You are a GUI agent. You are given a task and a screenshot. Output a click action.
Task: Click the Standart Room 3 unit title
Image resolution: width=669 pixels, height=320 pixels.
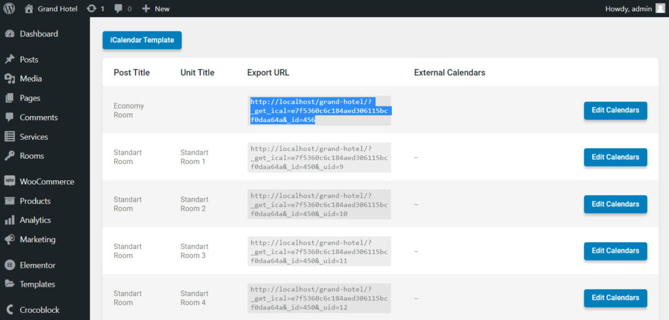pyautogui.click(x=195, y=251)
